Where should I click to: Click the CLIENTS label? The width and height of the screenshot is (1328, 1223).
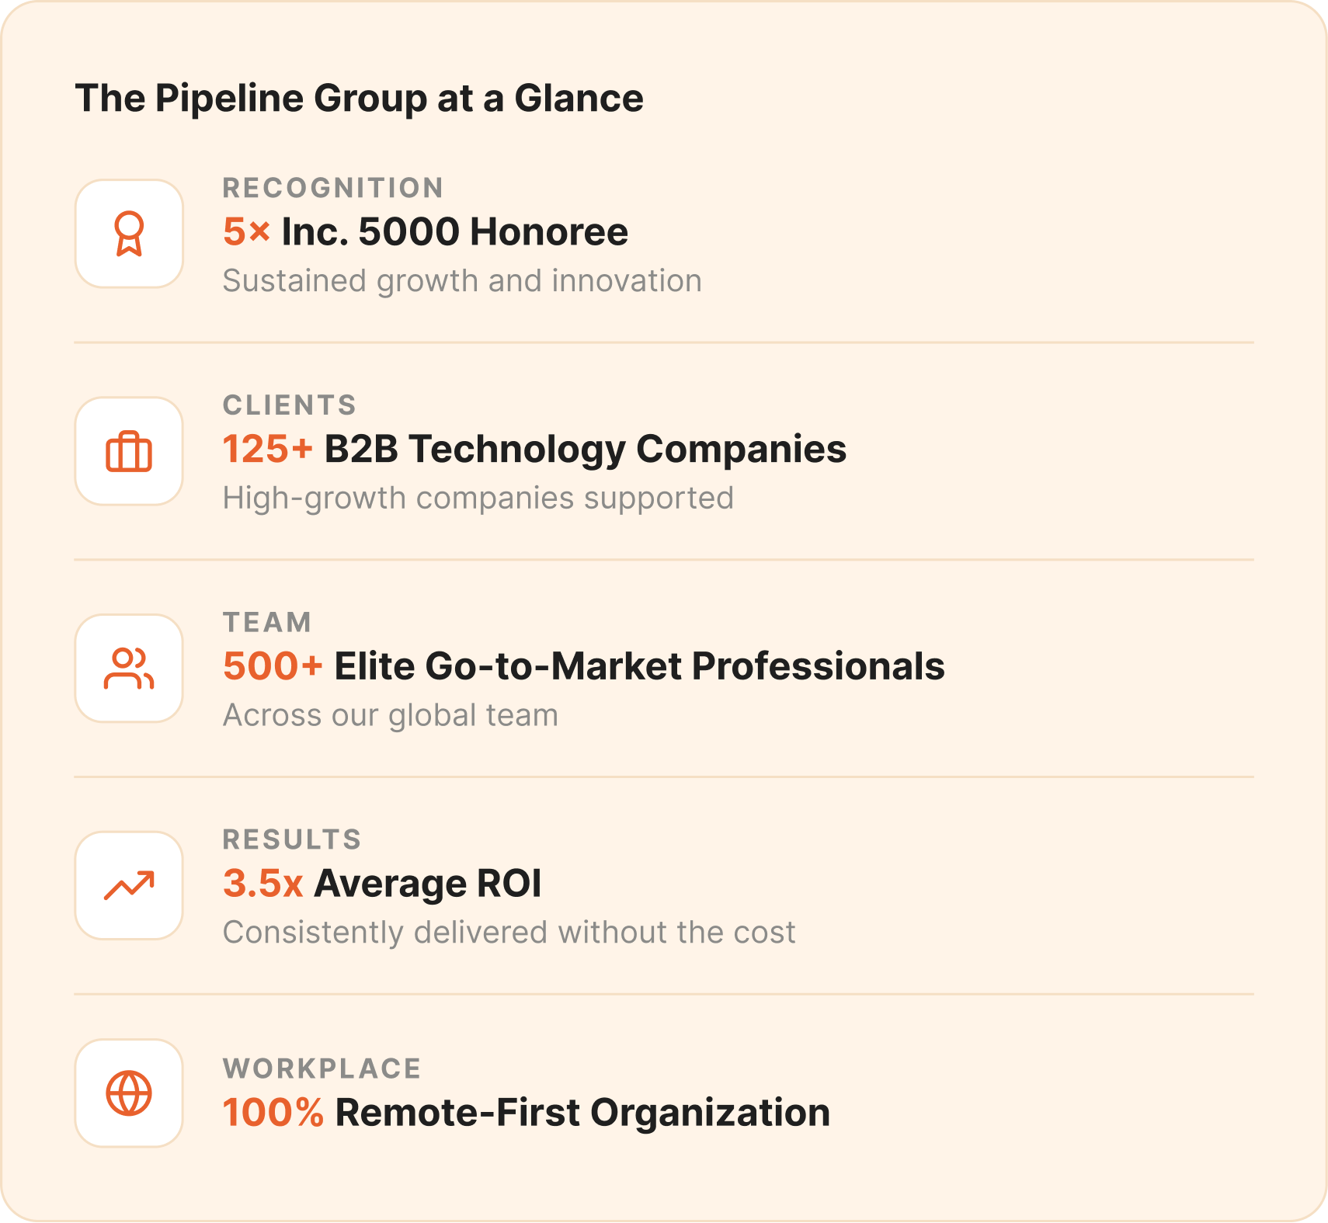(290, 405)
